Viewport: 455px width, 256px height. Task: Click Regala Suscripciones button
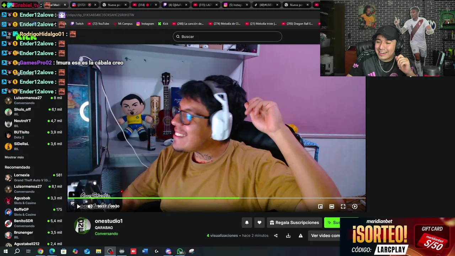pos(294,223)
